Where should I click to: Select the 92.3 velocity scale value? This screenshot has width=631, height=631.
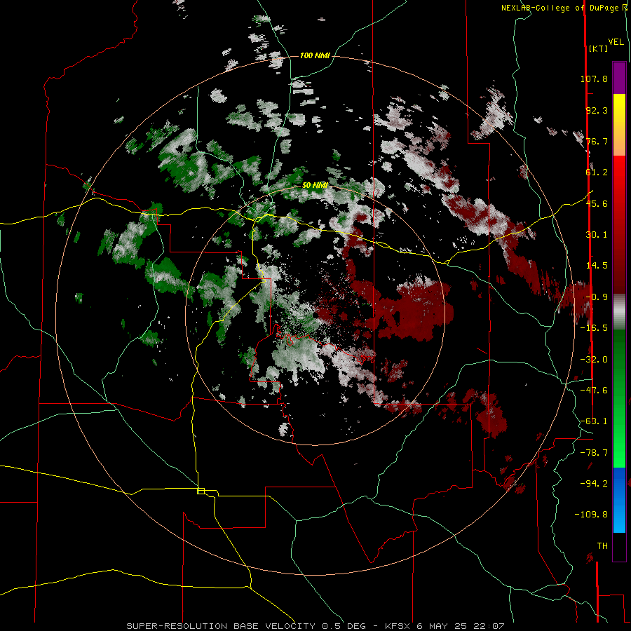click(x=597, y=110)
